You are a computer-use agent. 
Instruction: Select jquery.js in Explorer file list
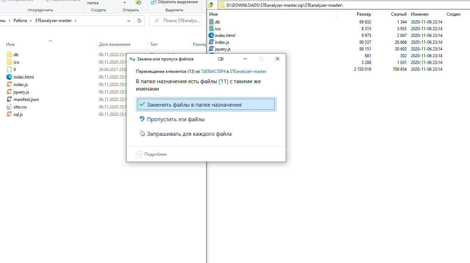[21, 92]
